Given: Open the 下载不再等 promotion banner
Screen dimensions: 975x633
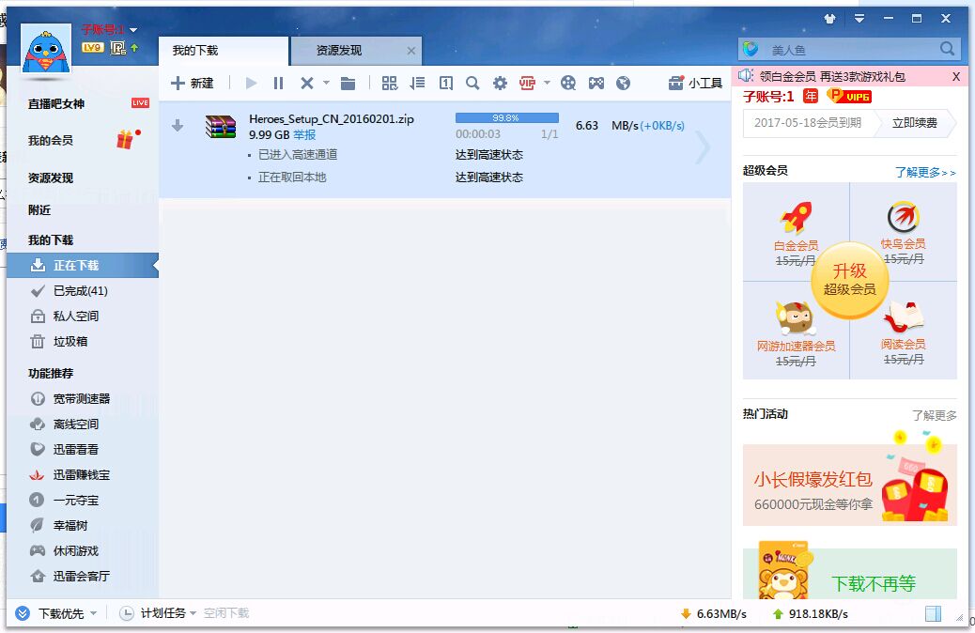Looking at the screenshot, I should tap(850, 573).
